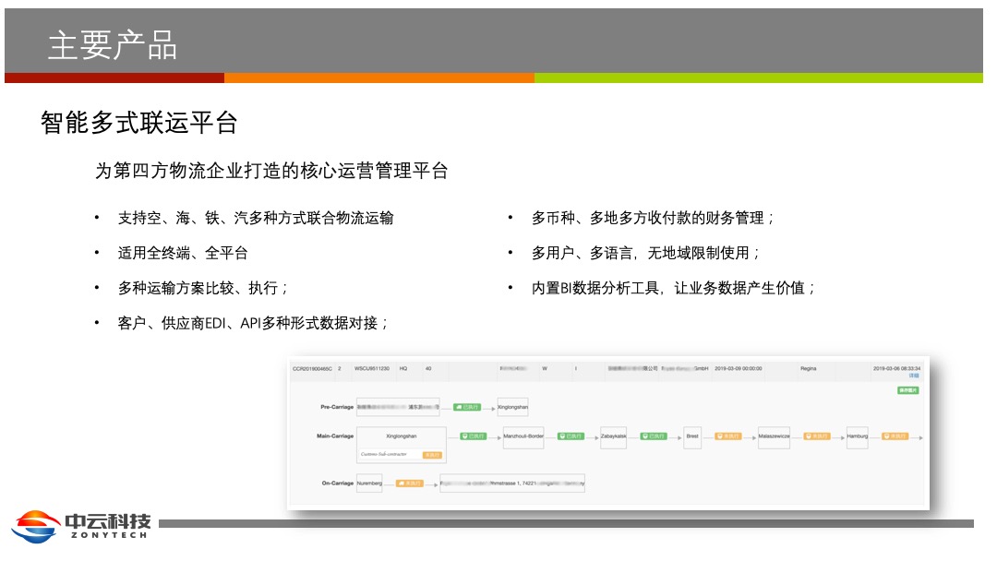Screen dimensions: 997x561
Task: Click the green status badge before Zabaykalsk
Action: pyautogui.click(x=572, y=436)
